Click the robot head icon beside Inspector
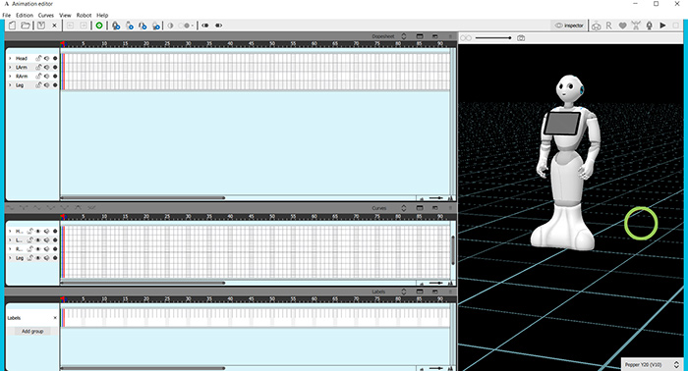688x371 pixels. coord(596,26)
